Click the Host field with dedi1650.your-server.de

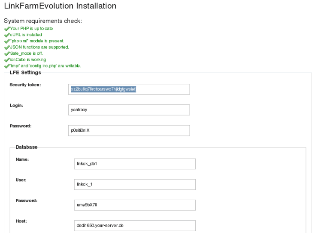[x=135, y=225]
